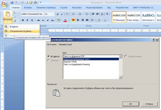Open Рецензирование ribbon tab
161x110 pixels.
pos(94,8)
